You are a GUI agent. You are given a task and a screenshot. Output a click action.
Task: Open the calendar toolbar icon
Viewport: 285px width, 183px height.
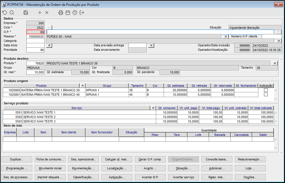(68, 13)
